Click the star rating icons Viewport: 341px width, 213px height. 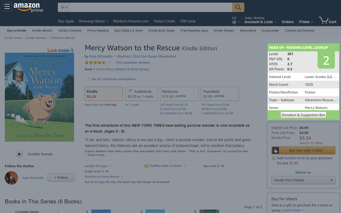coord(95,63)
